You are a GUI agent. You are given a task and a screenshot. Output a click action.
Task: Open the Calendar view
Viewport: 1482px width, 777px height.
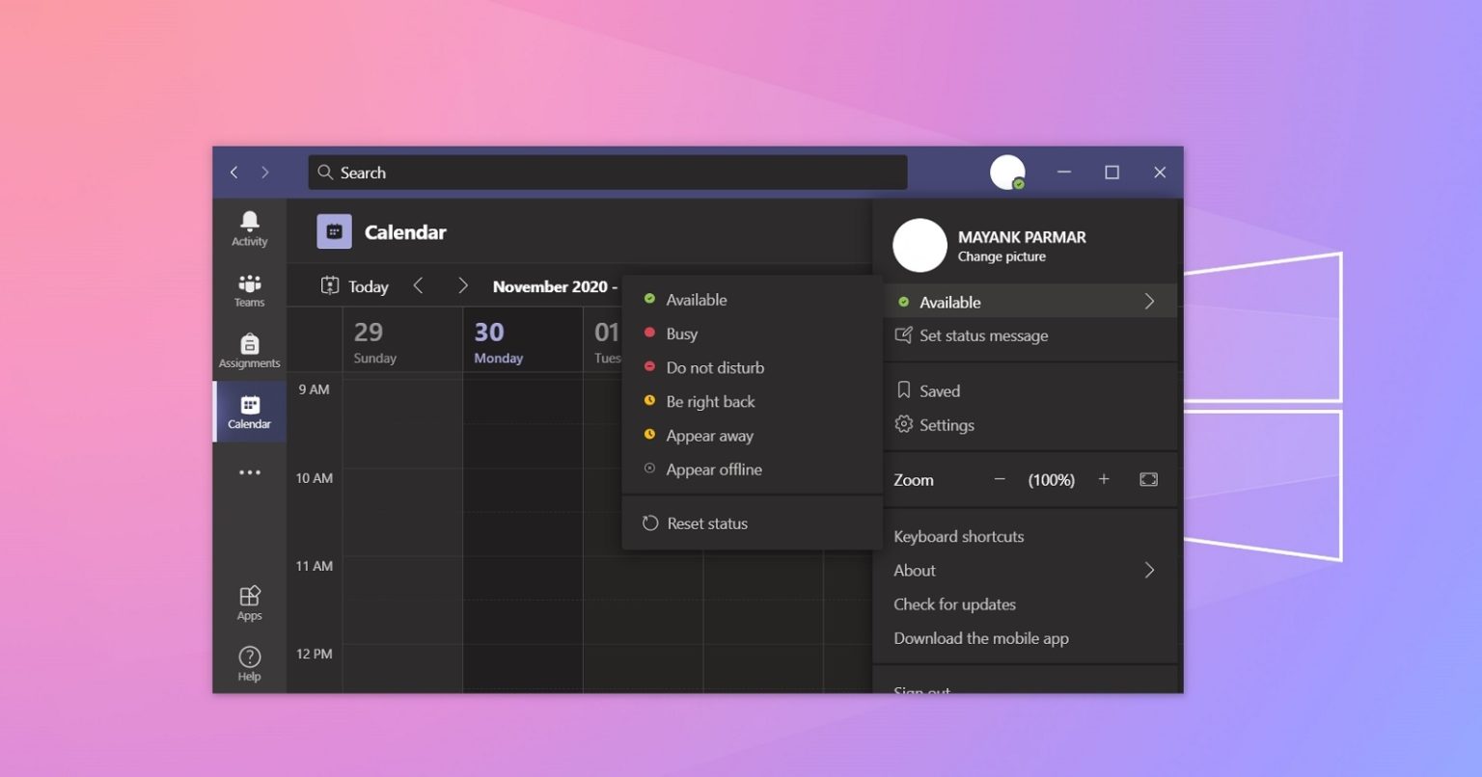point(249,412)
